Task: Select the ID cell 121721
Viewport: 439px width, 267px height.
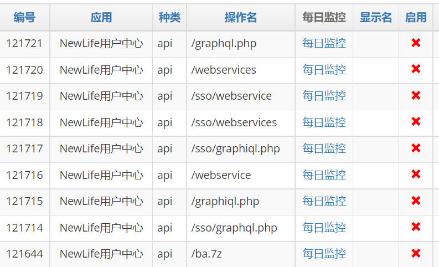Action: click(24, 43)
